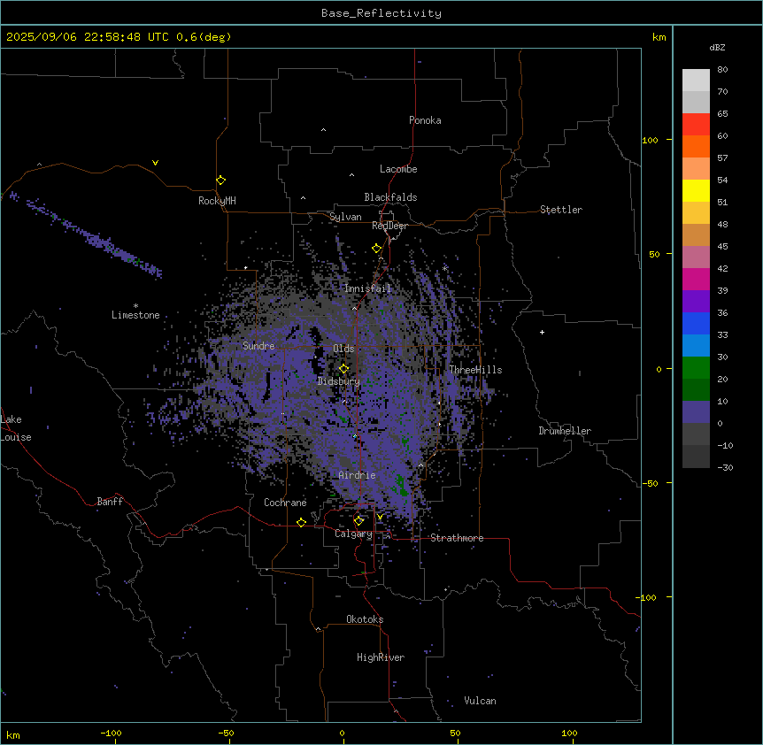Click the Blackfalds city label
The image size is (763, 745).
tap(390, 197)
